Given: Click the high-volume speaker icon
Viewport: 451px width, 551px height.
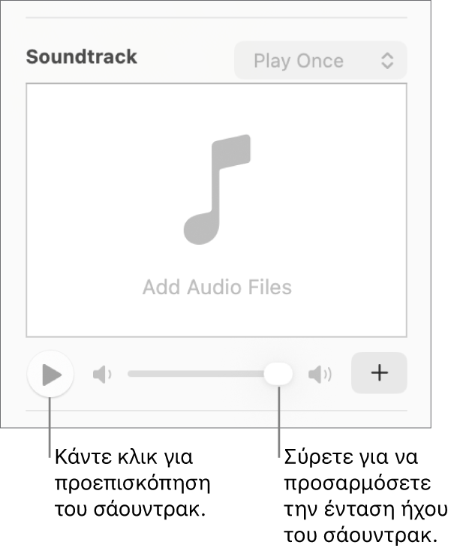Looking at the screenshot, I should click(x=320, y=374).
